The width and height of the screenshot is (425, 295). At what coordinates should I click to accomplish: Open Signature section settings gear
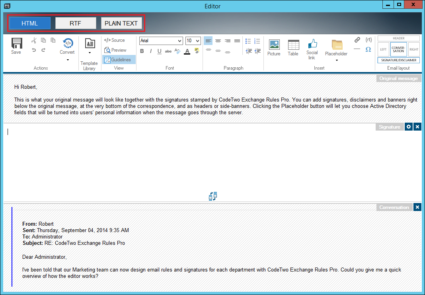coord(408,127)
